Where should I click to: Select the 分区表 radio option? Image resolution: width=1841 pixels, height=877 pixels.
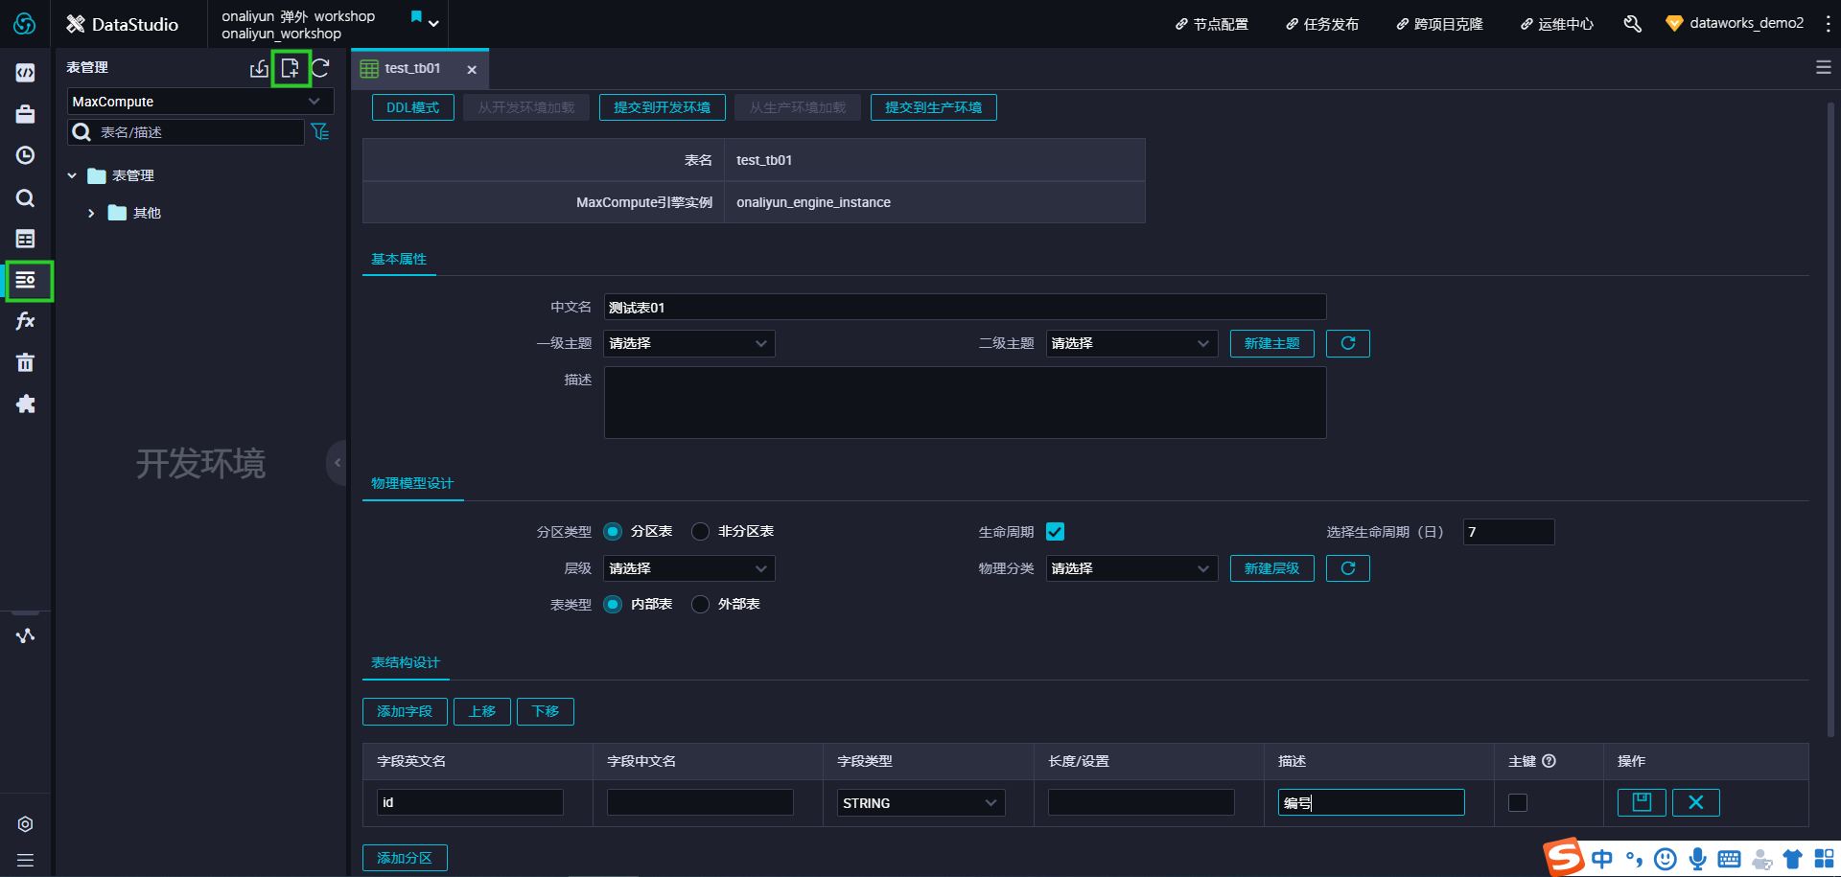click(x=613, y=531)
